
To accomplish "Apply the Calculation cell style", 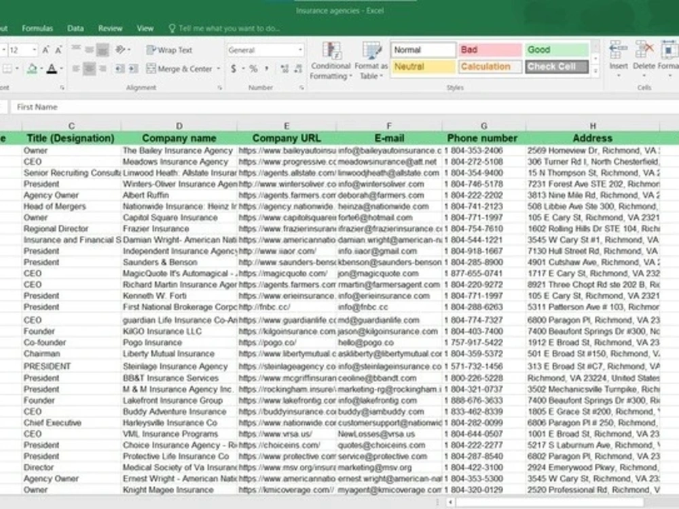I will click(490, 67).
